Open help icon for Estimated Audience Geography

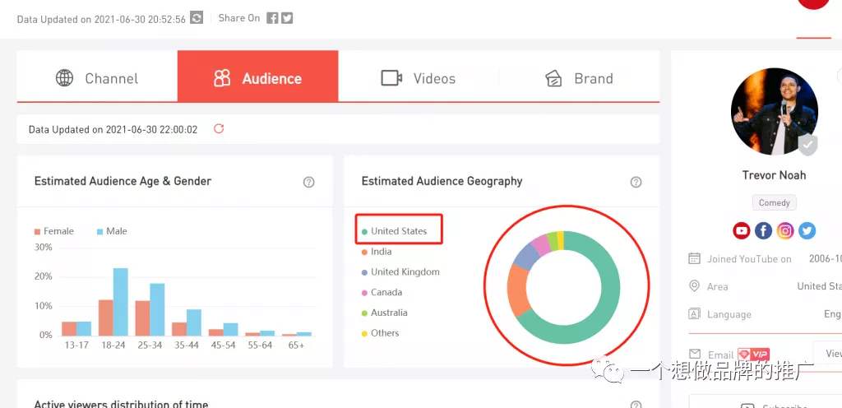point(636,182)
